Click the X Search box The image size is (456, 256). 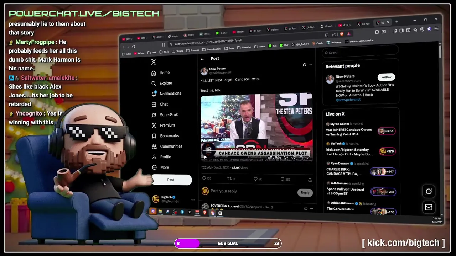pyautogui.click(x=360, y=52)
